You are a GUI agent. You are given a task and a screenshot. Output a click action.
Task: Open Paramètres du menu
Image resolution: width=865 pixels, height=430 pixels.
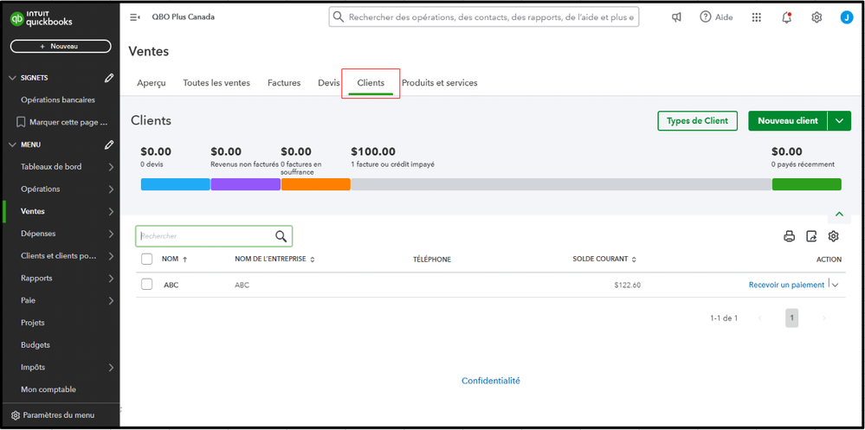[53, 415]
